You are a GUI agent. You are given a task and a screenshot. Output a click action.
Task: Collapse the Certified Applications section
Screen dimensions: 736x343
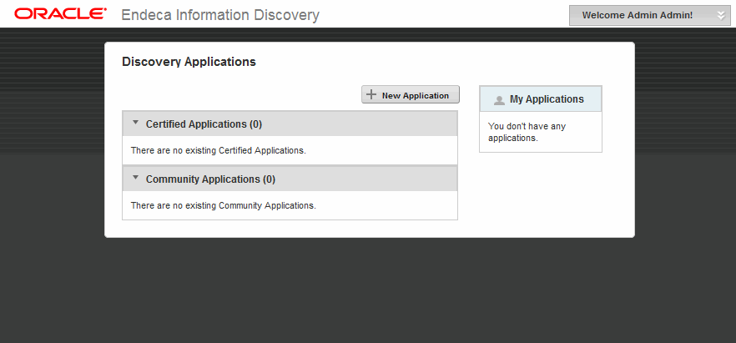[x=136, y=123]
